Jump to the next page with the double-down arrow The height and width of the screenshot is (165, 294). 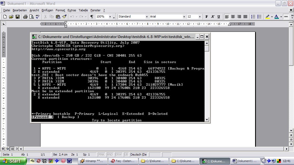(x=291, y=144)
